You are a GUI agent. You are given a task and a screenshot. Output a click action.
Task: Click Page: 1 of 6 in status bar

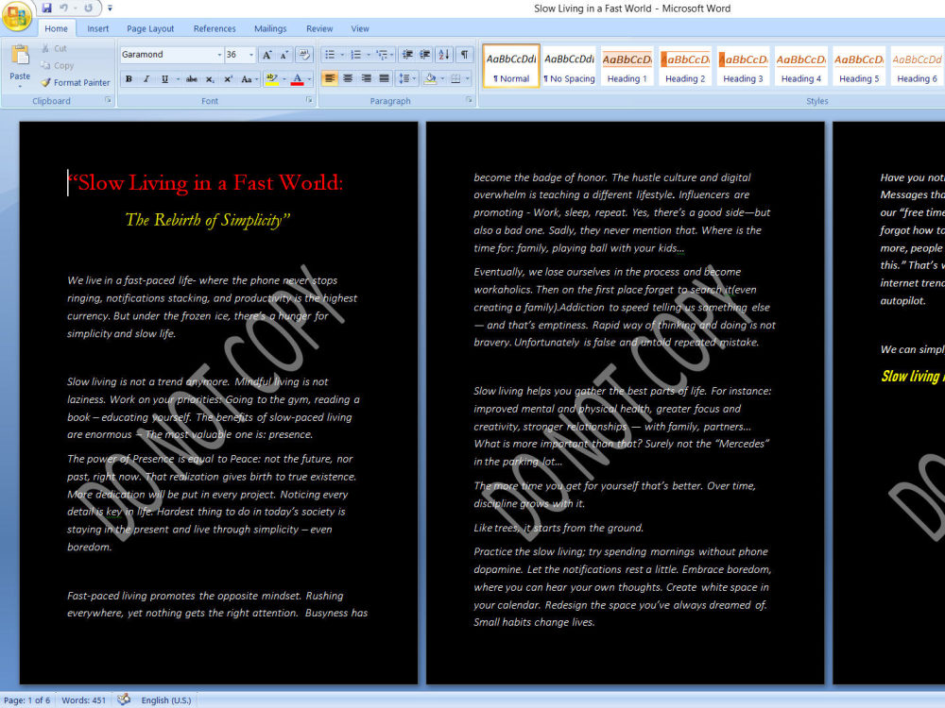coord(27,700)
